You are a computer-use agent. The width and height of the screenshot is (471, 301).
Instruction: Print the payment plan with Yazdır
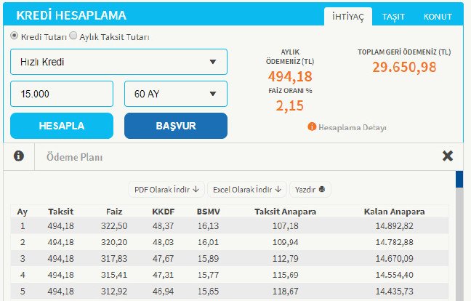coord(310,189)
